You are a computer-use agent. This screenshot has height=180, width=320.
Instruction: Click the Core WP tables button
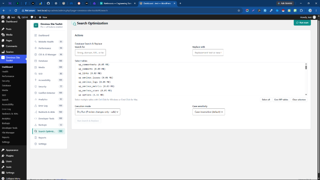point(281,100)
